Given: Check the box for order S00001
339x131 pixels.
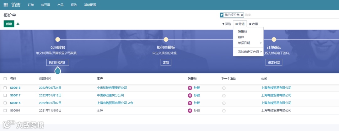Looking at the screenshot, I should (x=5, y=111).
